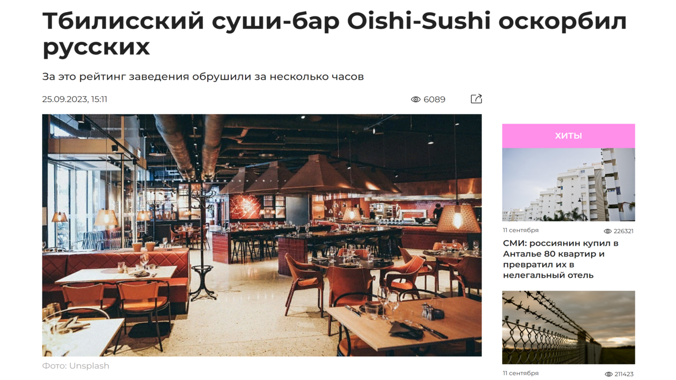The image size is (676, 380).
Task: Click the Фото: Unsplash photo credit
Action: [x=76, y=366]
